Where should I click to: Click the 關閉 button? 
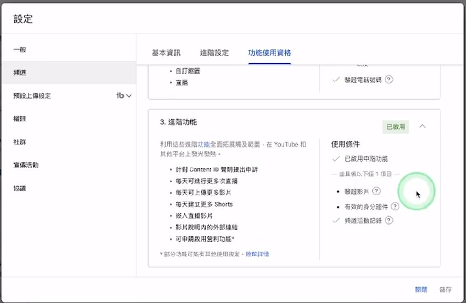(x=421, y=290)
